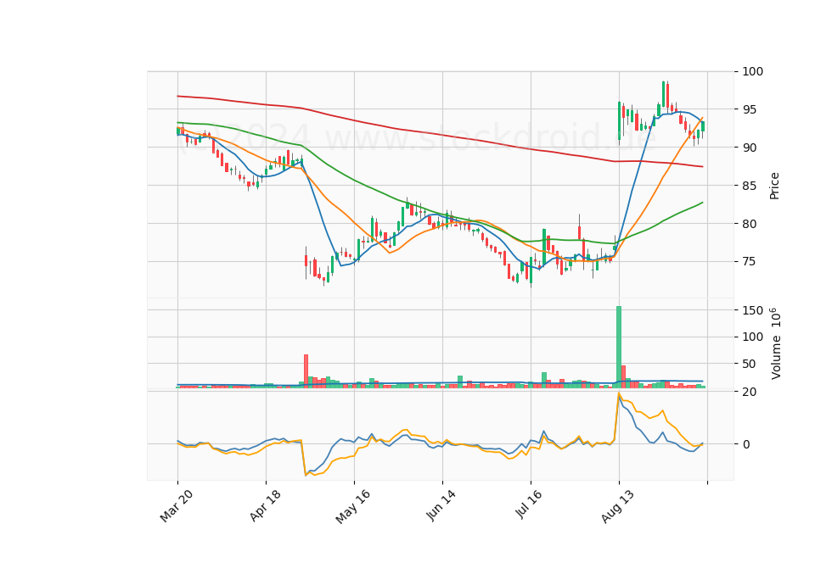This screenshot has height=585, width=815.
Task: Select the 85 price tick label
Action: tap(750, 186)
